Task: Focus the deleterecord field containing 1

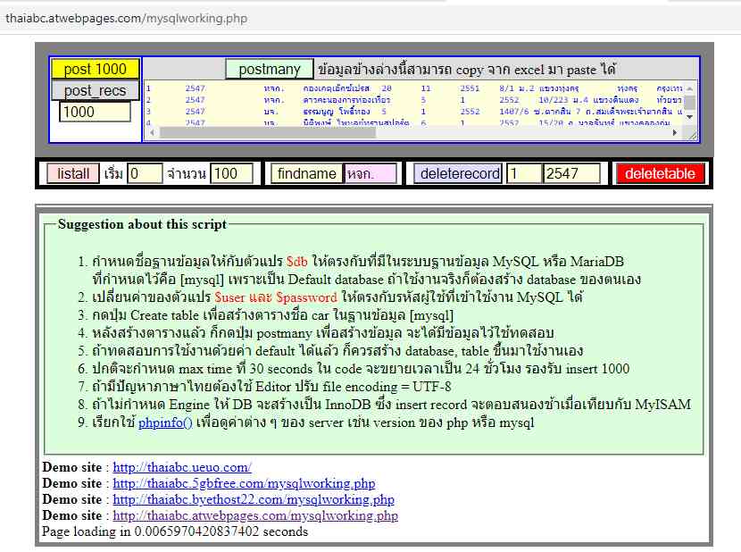Action: pos(523,173)
